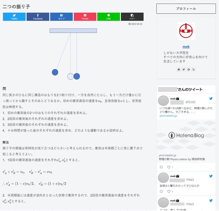219x211 pixels.
Task: Save the article to Pocket
Action: click(x=85, y=17)
